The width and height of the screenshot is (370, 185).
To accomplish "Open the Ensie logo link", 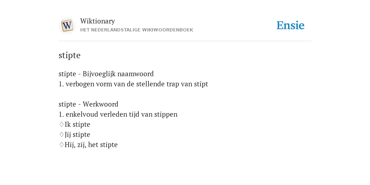I will (x=290, y=25).
